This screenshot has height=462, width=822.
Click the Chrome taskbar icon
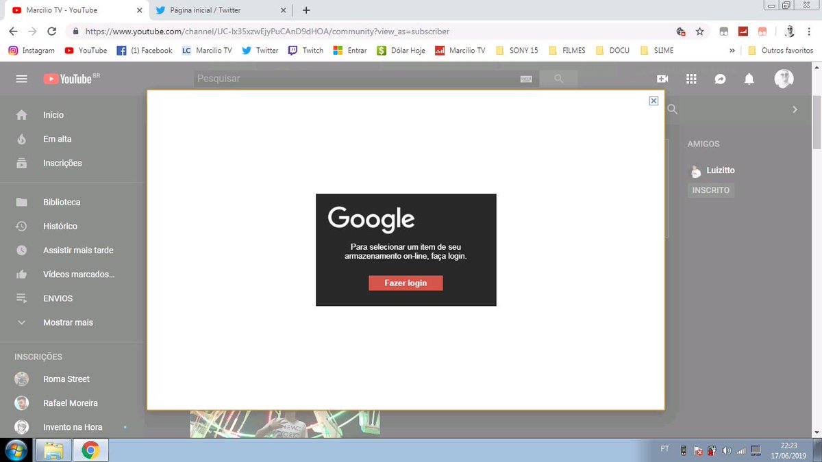pyautogui.click(x=90, y=450)
